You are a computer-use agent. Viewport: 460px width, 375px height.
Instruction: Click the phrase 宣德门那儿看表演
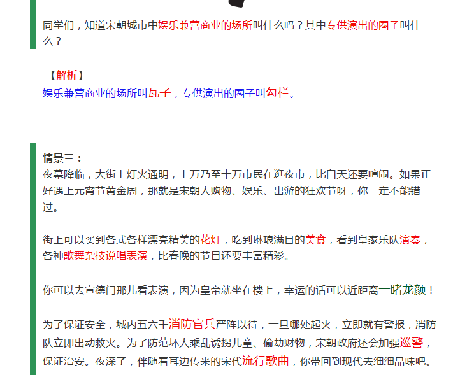click(126, 290)
